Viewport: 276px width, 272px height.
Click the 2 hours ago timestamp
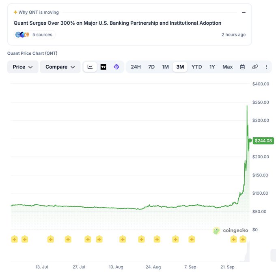[x=233, y=34]
